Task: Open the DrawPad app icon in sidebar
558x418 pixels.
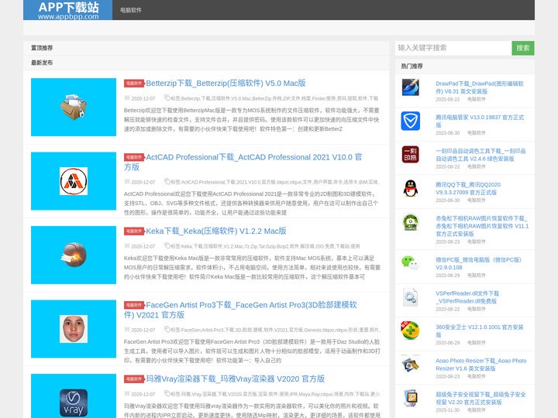Action: pyautogui.click(x=410, y=87)
